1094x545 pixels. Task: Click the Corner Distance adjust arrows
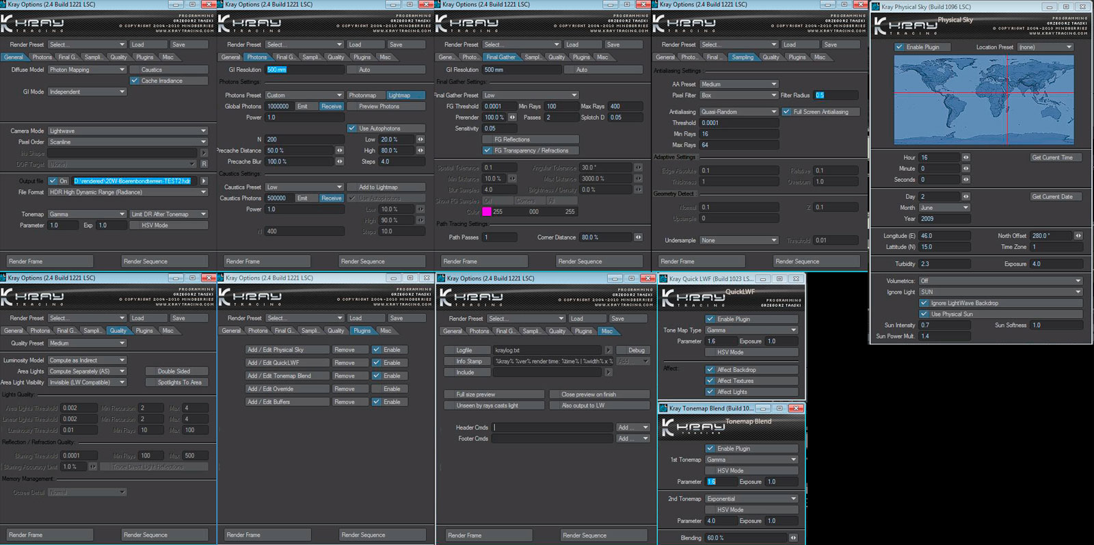pyautogui.click(x=638, y=237)
